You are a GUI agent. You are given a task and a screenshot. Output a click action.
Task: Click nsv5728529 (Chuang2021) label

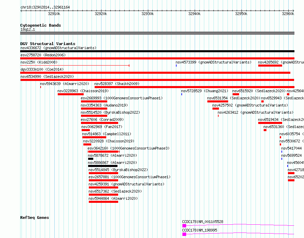(205, 91)
